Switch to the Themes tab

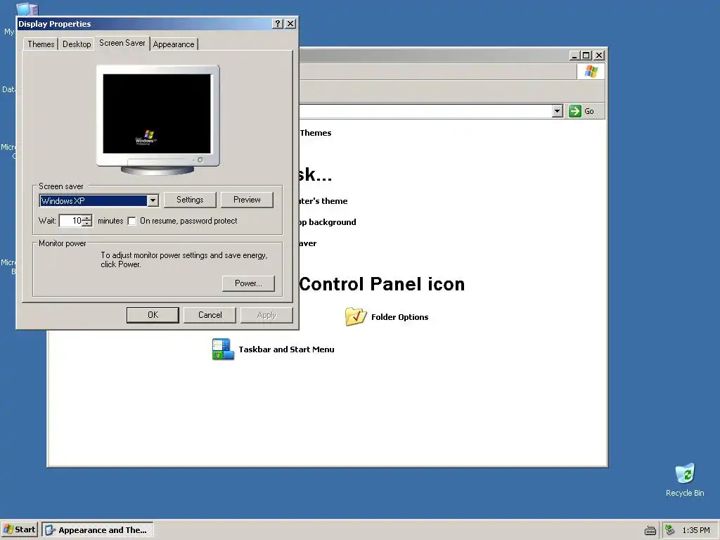[41, 44]
